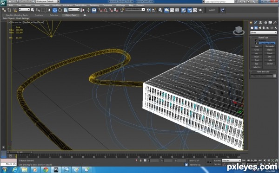Activate the Select Object tool
This screenshot has width=279, height=173.
(x=33, y=10)
